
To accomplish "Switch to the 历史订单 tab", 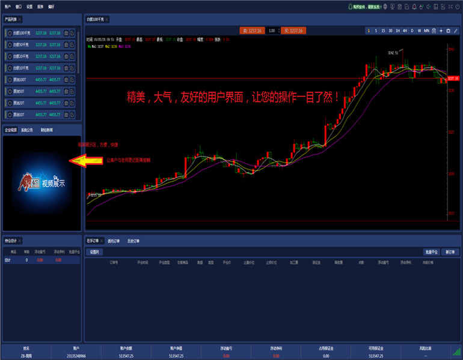I will [x=133, y=241].
